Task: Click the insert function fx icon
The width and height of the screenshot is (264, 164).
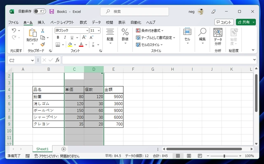Action: (57, 60)
